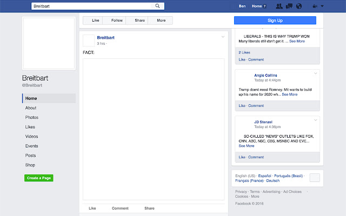Open the More dropdown on page header
Screen dimensions: 346x216
point(161,21)
